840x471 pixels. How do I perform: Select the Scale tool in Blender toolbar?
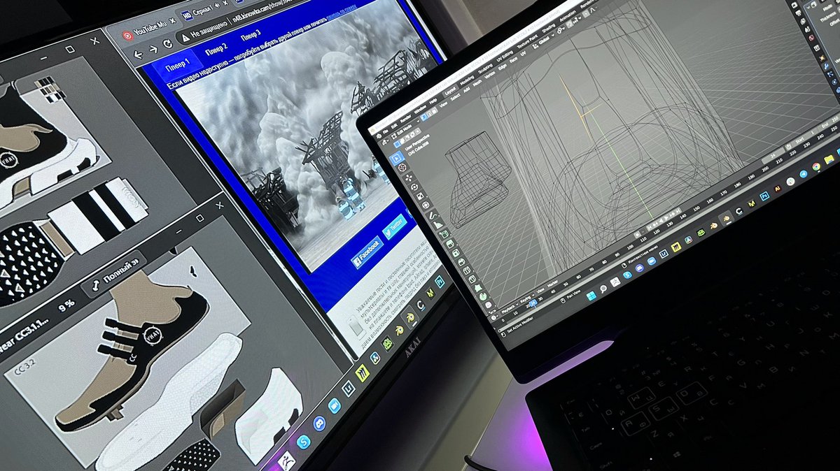pyautogui.click(x=420, y=196)
